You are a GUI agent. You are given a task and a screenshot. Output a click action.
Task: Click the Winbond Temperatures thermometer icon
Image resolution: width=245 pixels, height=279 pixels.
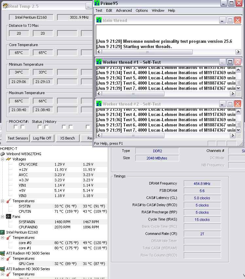coord(9,201)
